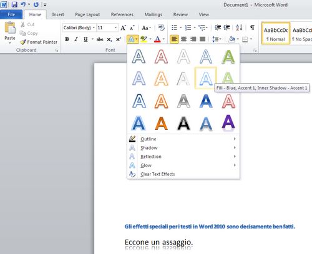Open the Reflection submenu

(183, 157)
